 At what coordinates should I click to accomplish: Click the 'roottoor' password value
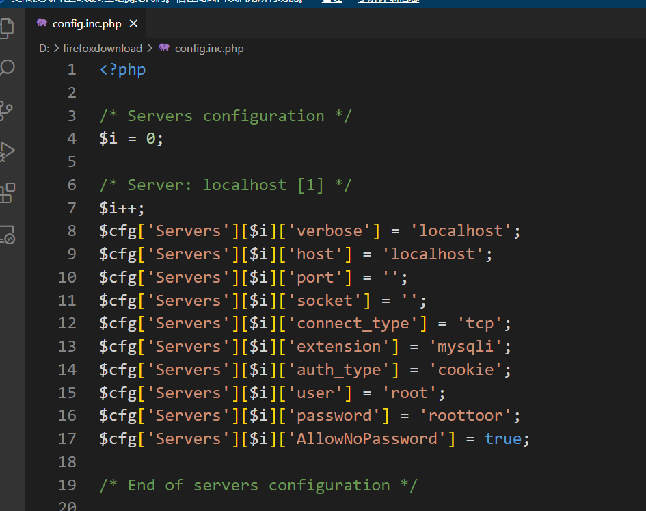point(466,416)
